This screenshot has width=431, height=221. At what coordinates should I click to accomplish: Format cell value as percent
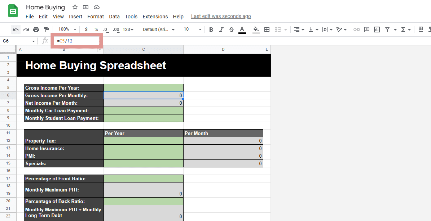point(96,30)
